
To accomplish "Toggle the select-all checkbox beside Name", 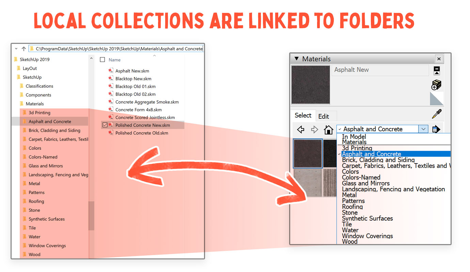I will [103, 60].
